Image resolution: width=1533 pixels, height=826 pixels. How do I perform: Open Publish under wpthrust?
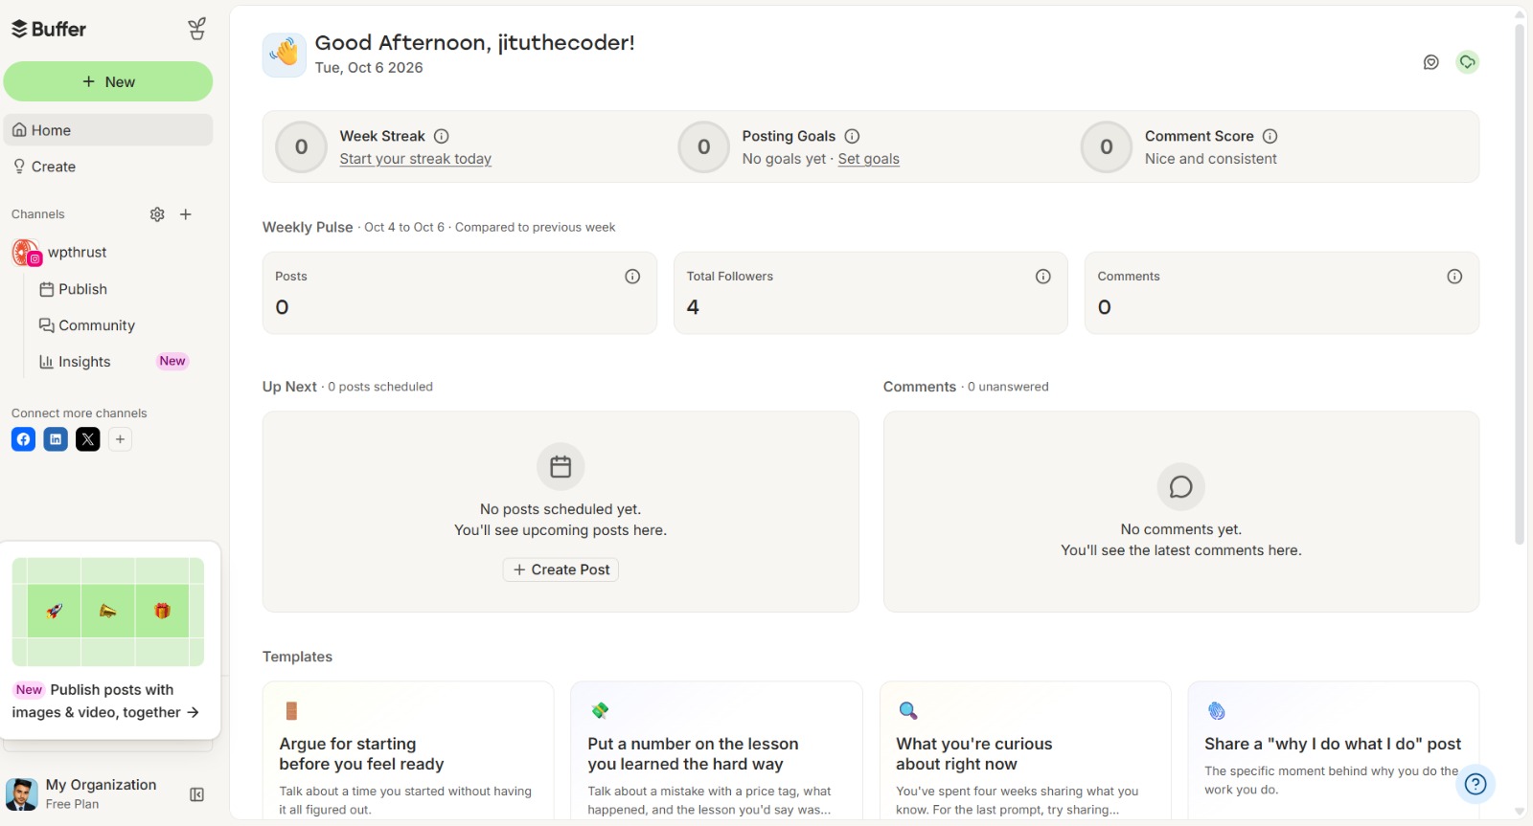point(74,289)
